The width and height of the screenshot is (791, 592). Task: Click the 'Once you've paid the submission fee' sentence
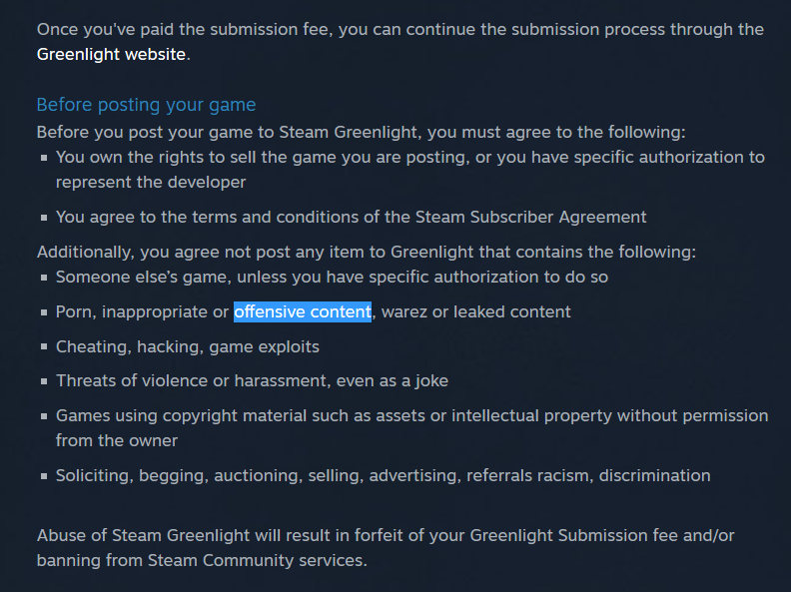coord(399,29)
